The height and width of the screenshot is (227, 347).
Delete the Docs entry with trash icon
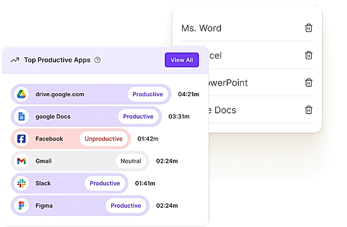tap(309, 110)
